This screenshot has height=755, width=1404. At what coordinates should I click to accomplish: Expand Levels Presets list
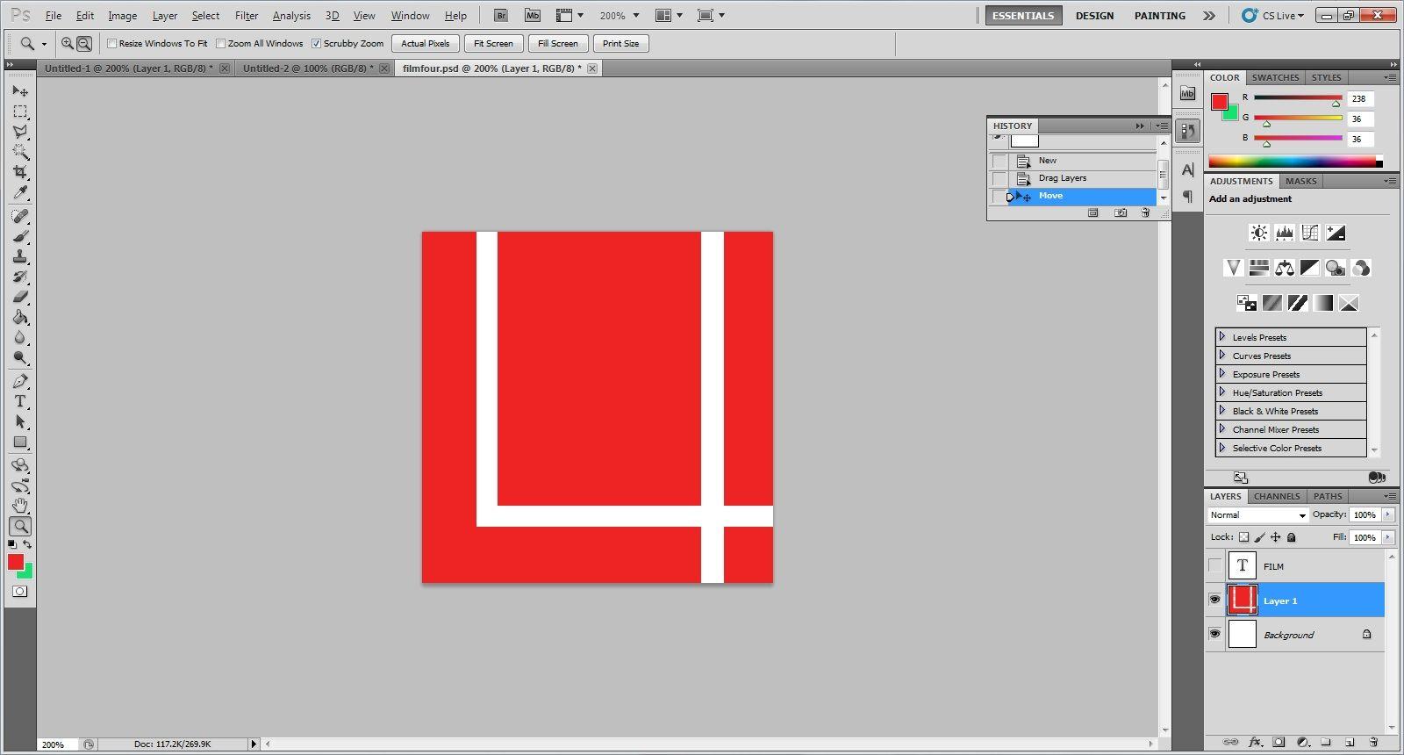click(1222, 337)
